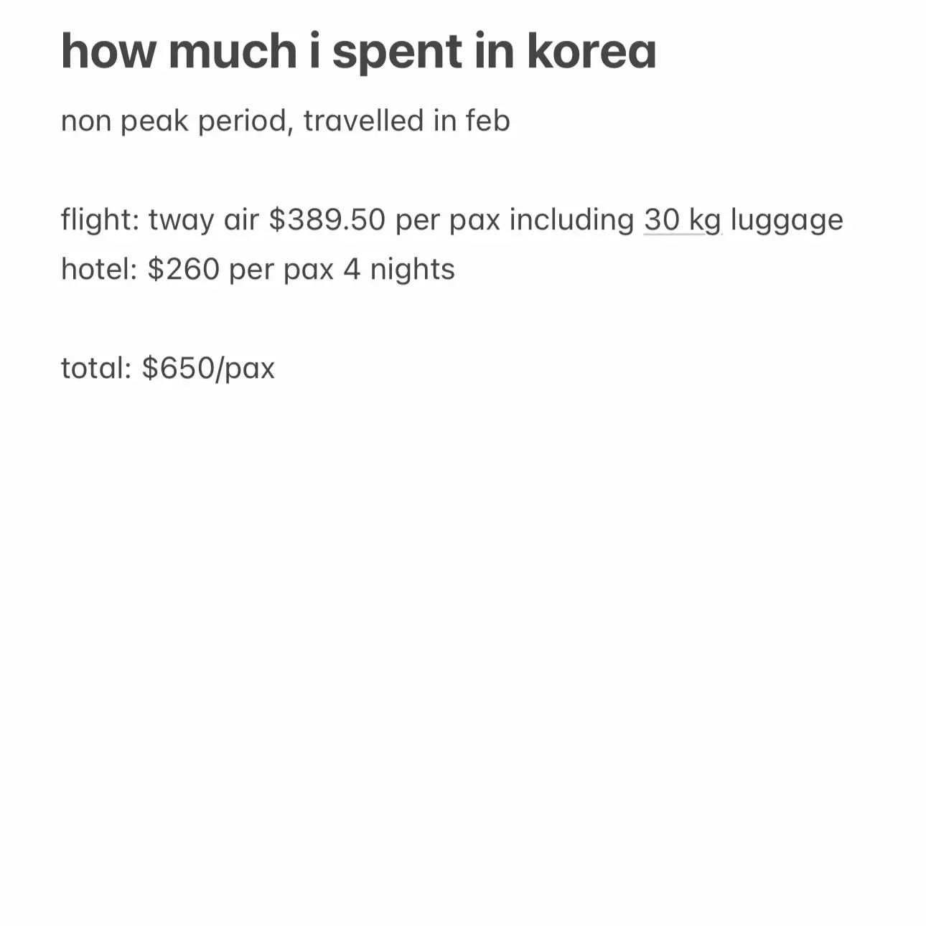Click the "non peak period, travelled in feb" line
926x926 pixels.
click(286, 121)
